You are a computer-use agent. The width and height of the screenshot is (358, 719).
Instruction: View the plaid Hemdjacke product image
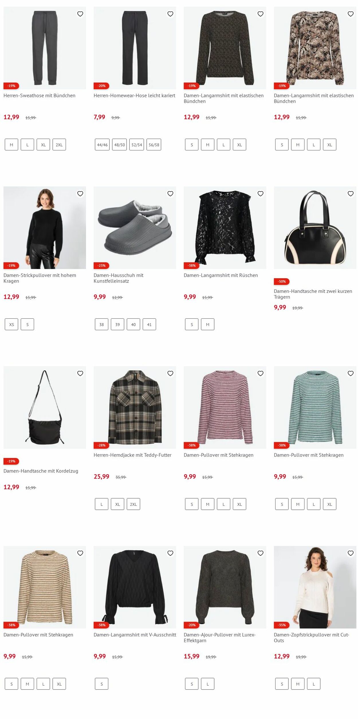coord(135,408)
